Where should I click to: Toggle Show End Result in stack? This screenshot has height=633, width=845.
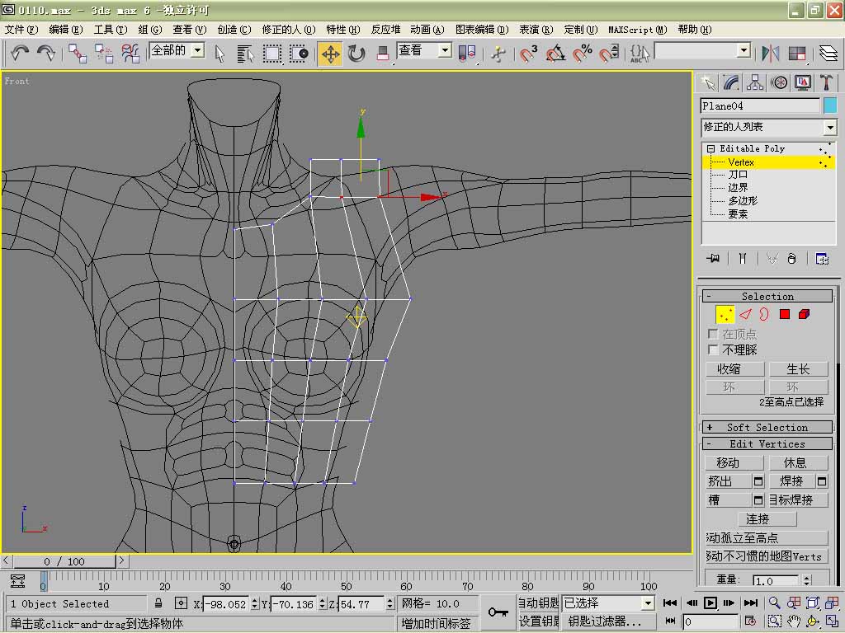click(x=743, y=259)
